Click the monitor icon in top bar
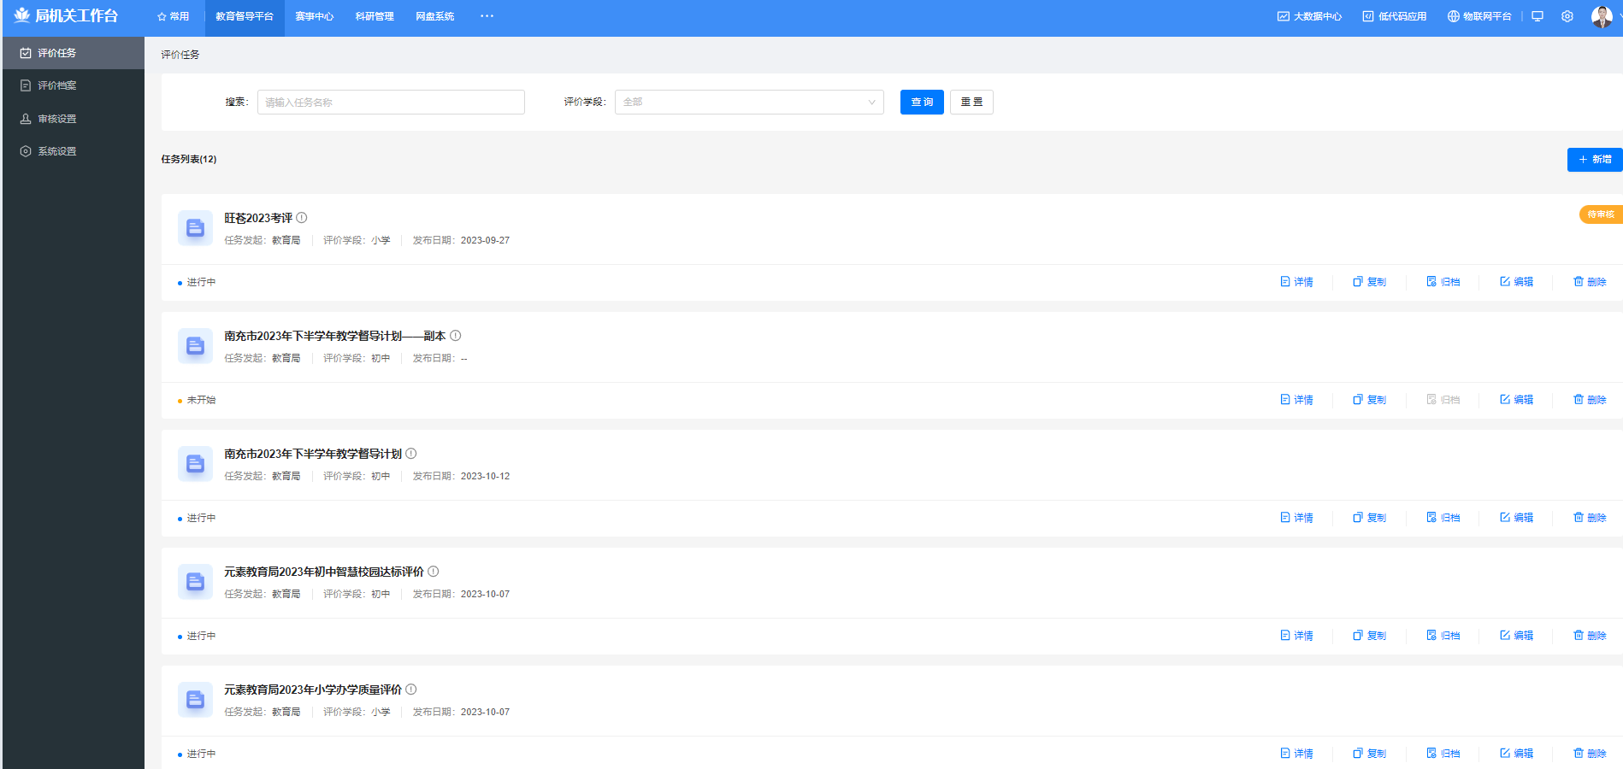This screenshot has width=1623, height=769. [1537, 16]
